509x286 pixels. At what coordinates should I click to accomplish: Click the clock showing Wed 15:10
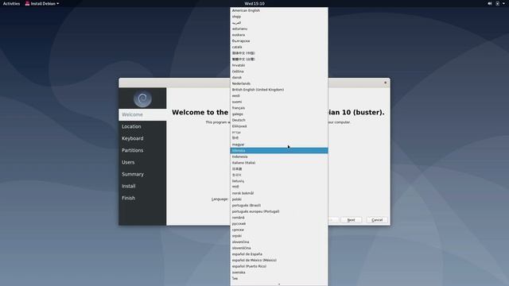pos(254,3)
